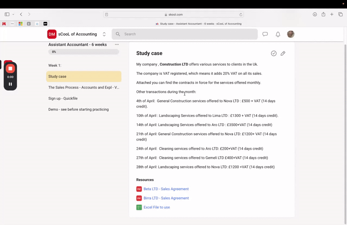The width and height of the screenshot is (347, 225).
Task: Click the course progress bar at 0%
Action: [84, 52]
